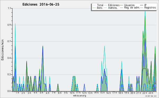Click the '22 h' x-axis label
Viewport: 159px width, 98px height.
(145, 93)
